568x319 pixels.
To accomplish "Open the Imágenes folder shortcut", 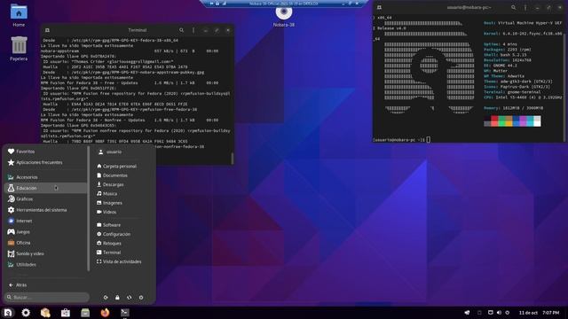I will pos(109,203).
